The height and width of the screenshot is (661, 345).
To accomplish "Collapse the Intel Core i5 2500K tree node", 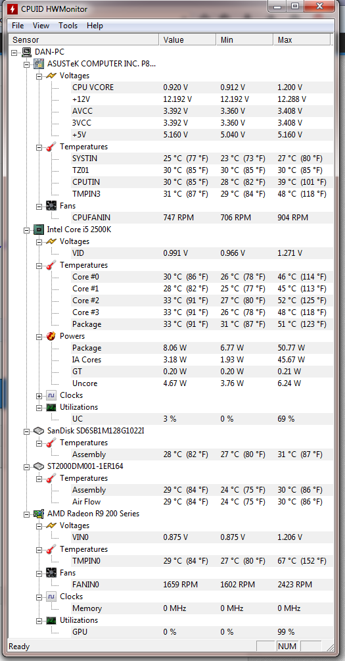I will click(27, 230).
